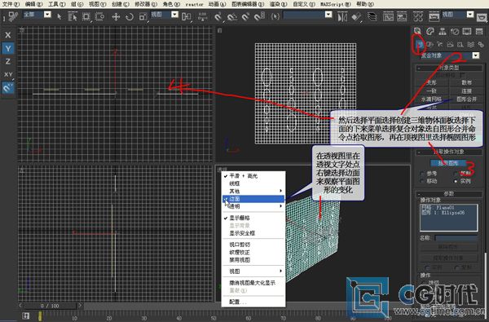Choose 边面 in the viewport context menu
Viewport: 489px width, 322px height.
tap(253, 199)
